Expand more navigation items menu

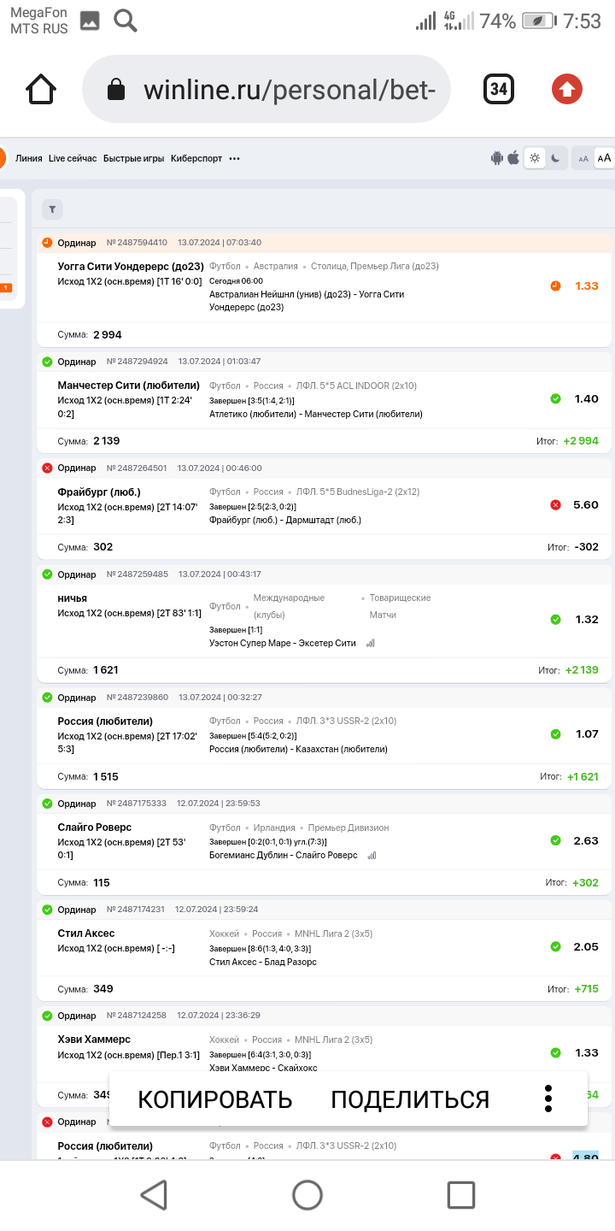coord(235,158)
